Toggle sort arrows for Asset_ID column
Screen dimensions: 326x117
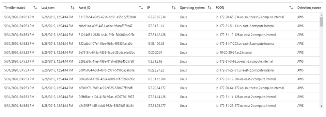(x=141, y=8)
